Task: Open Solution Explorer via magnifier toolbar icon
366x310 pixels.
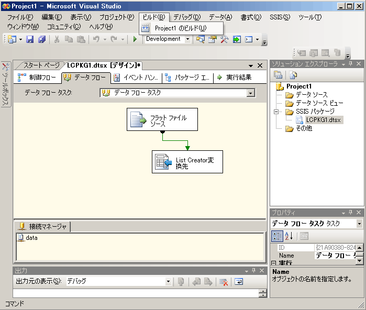Action: [200, 39]
